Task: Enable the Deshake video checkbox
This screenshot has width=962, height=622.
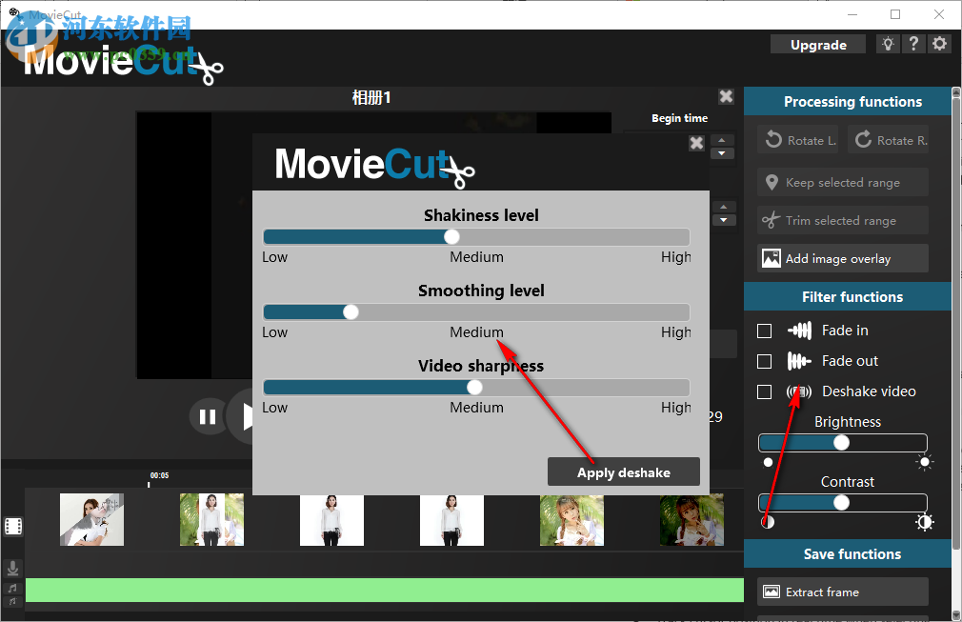Action: tap(765, 392)
